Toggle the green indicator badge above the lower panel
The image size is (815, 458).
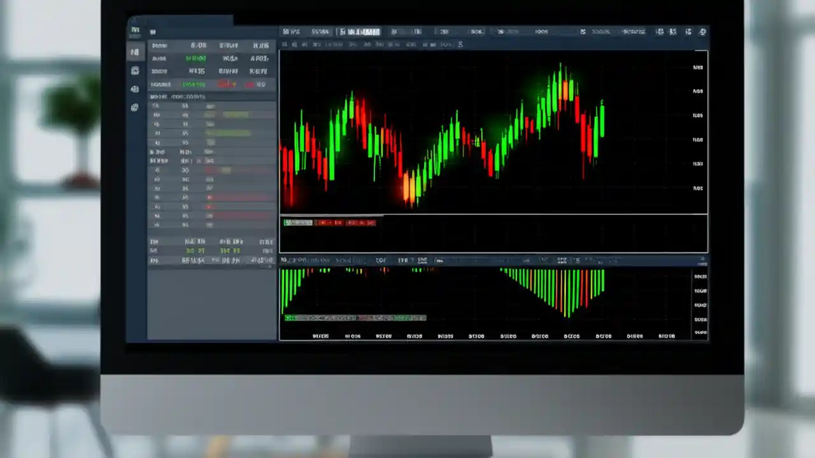point(297,222)
